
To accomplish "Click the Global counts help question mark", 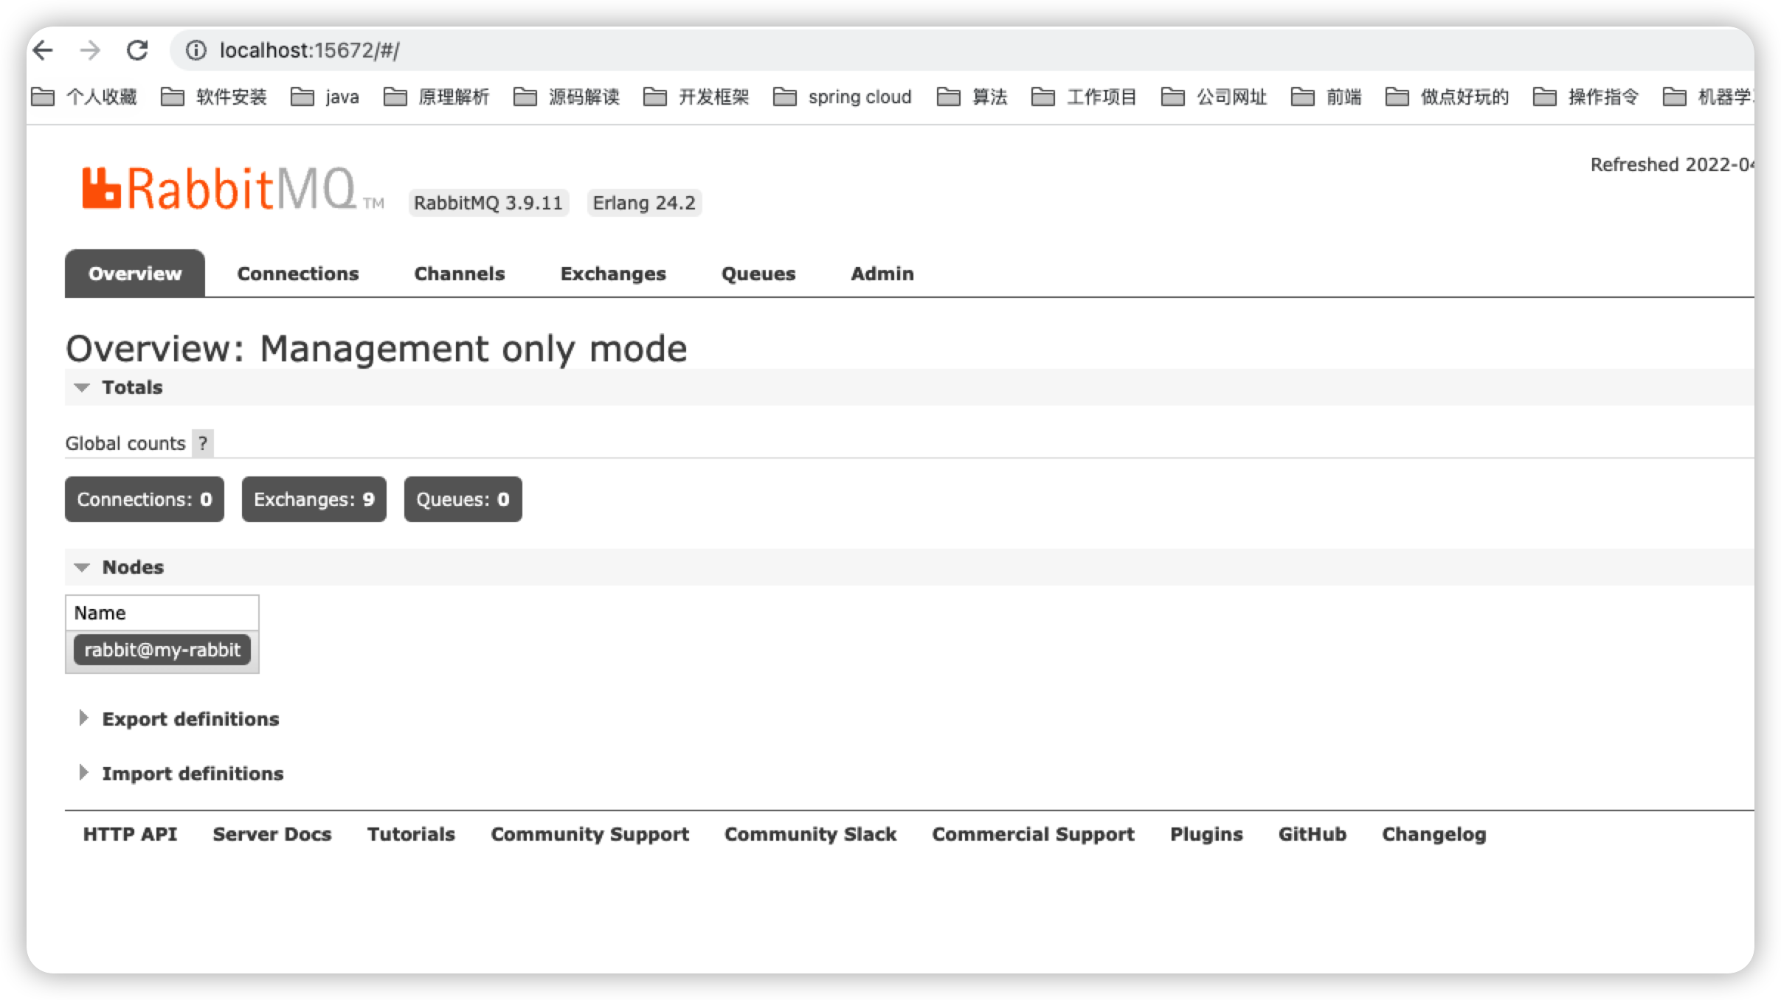I will pos(202,443).
